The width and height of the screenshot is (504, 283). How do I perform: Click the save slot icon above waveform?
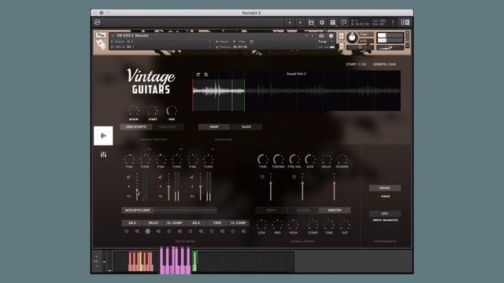pos(206,75)
